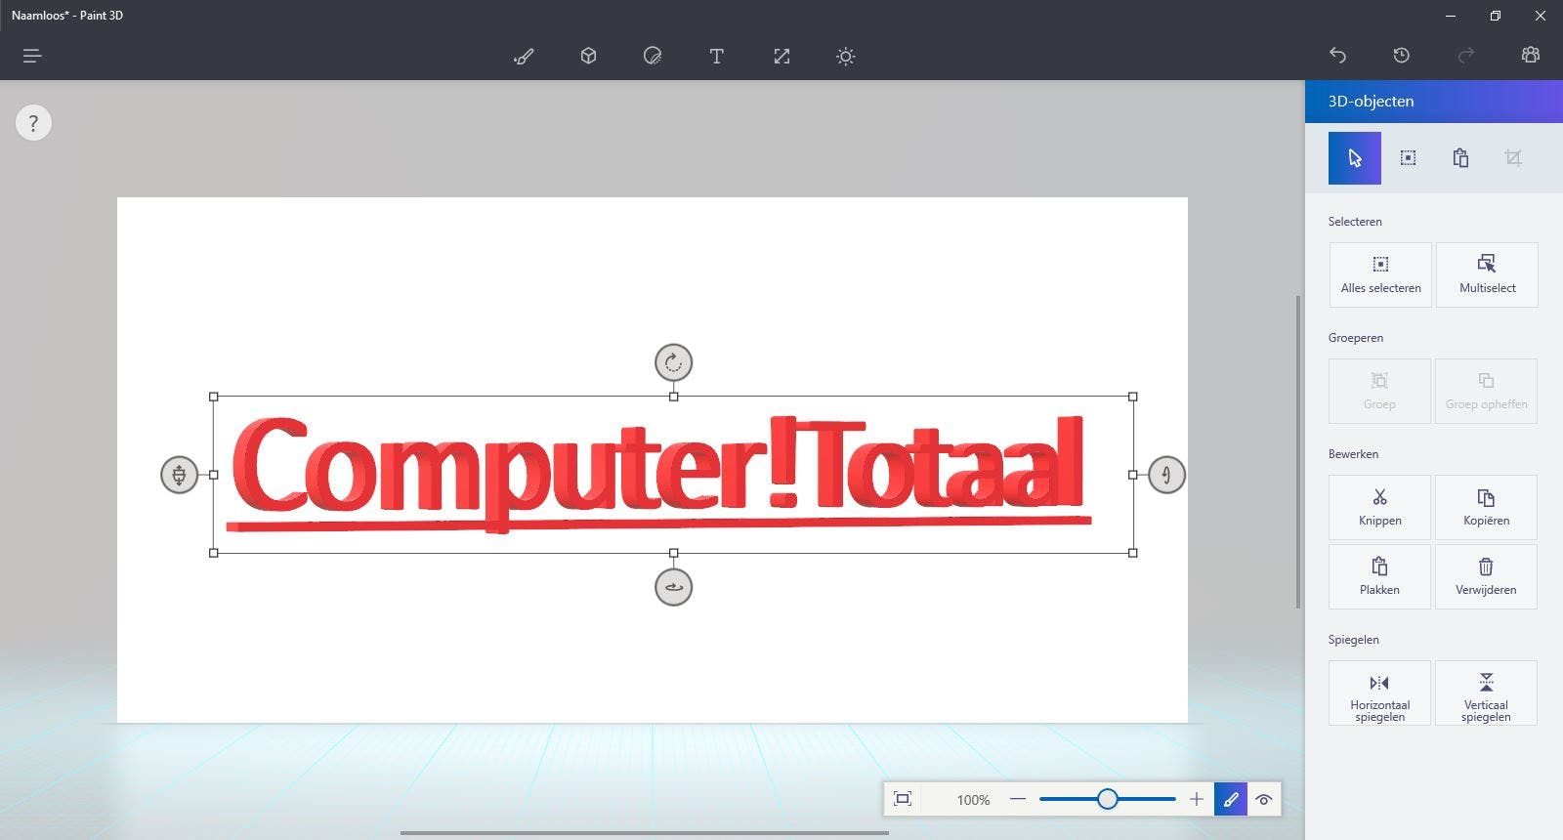
Task: Select the red Computer!Totaal 3D text
Action: [x=659, y=474]
